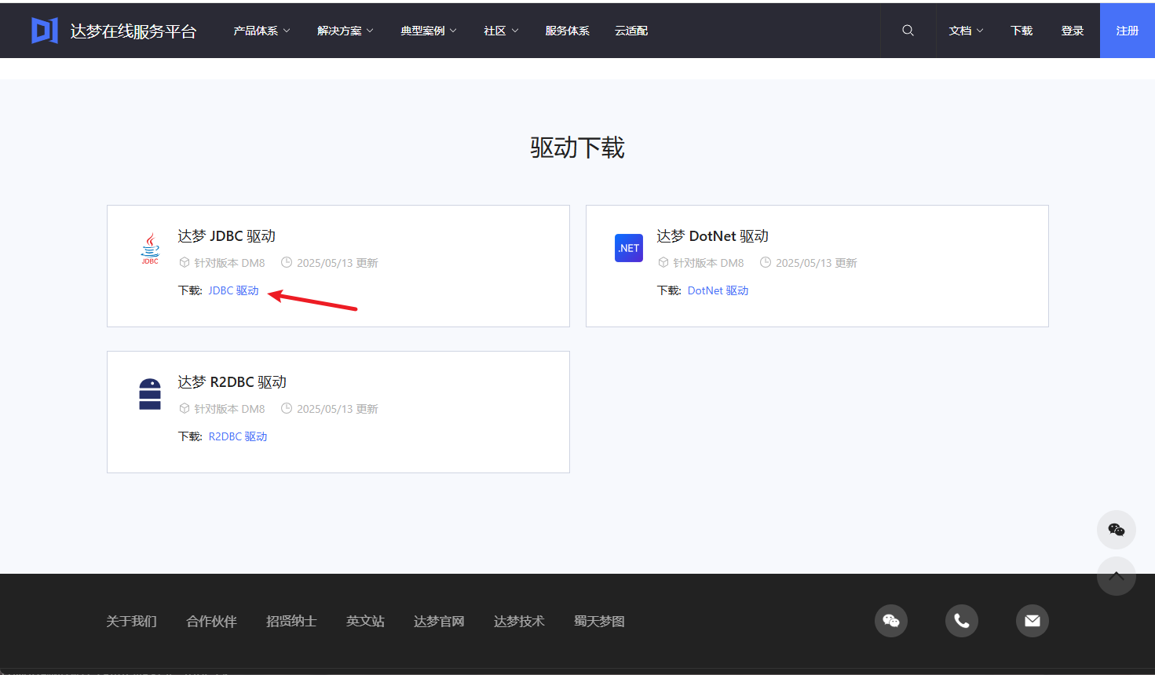Image resolution: width=1155 pixels, height=675 pixels.
Task: Click the footer phone icon
Action: [962, 621]
